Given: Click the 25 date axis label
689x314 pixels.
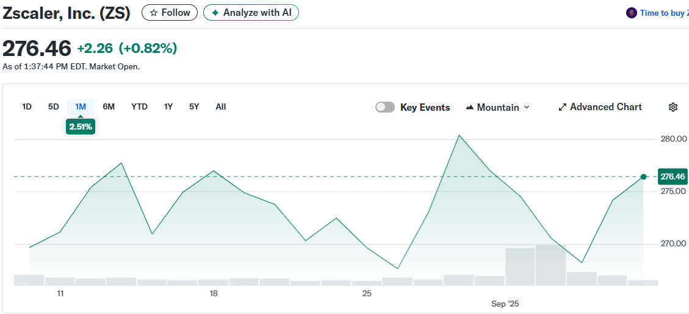Looking at the screenshot, I should pos(367,293).
